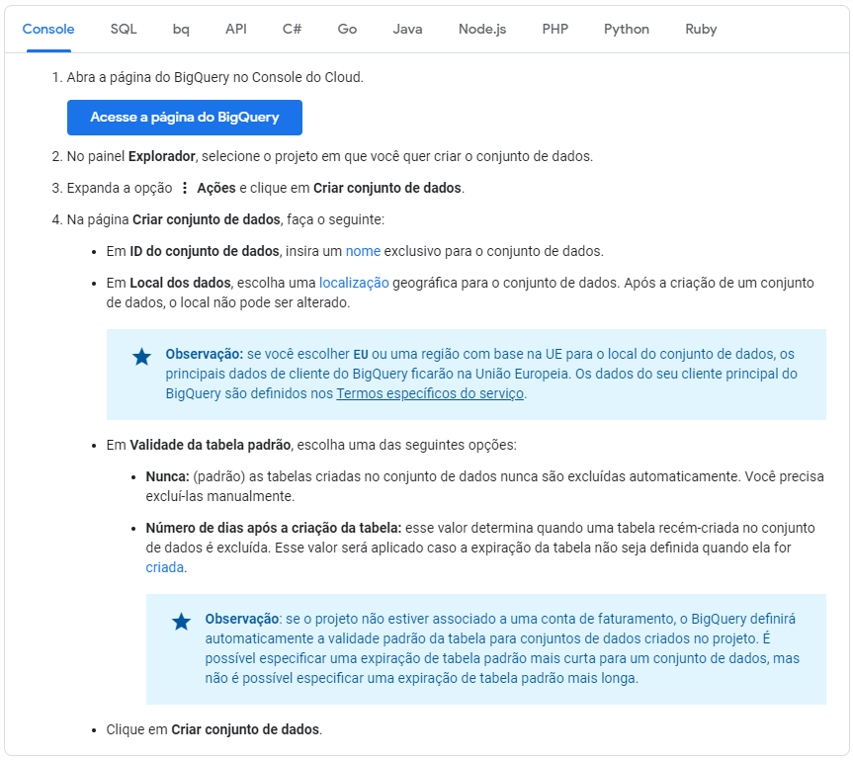Click the three-dot Ações icon

185,188
